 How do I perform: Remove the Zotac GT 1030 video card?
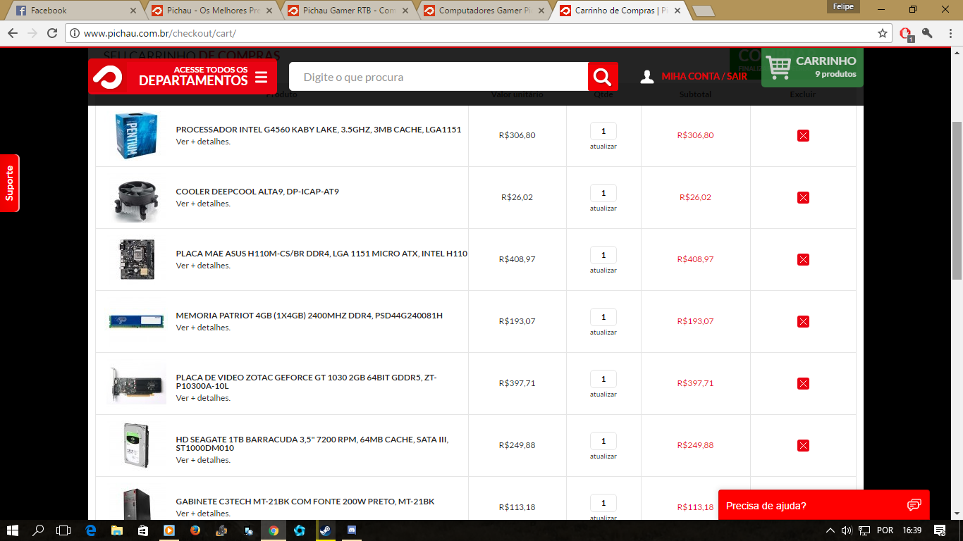coord(803,383)
